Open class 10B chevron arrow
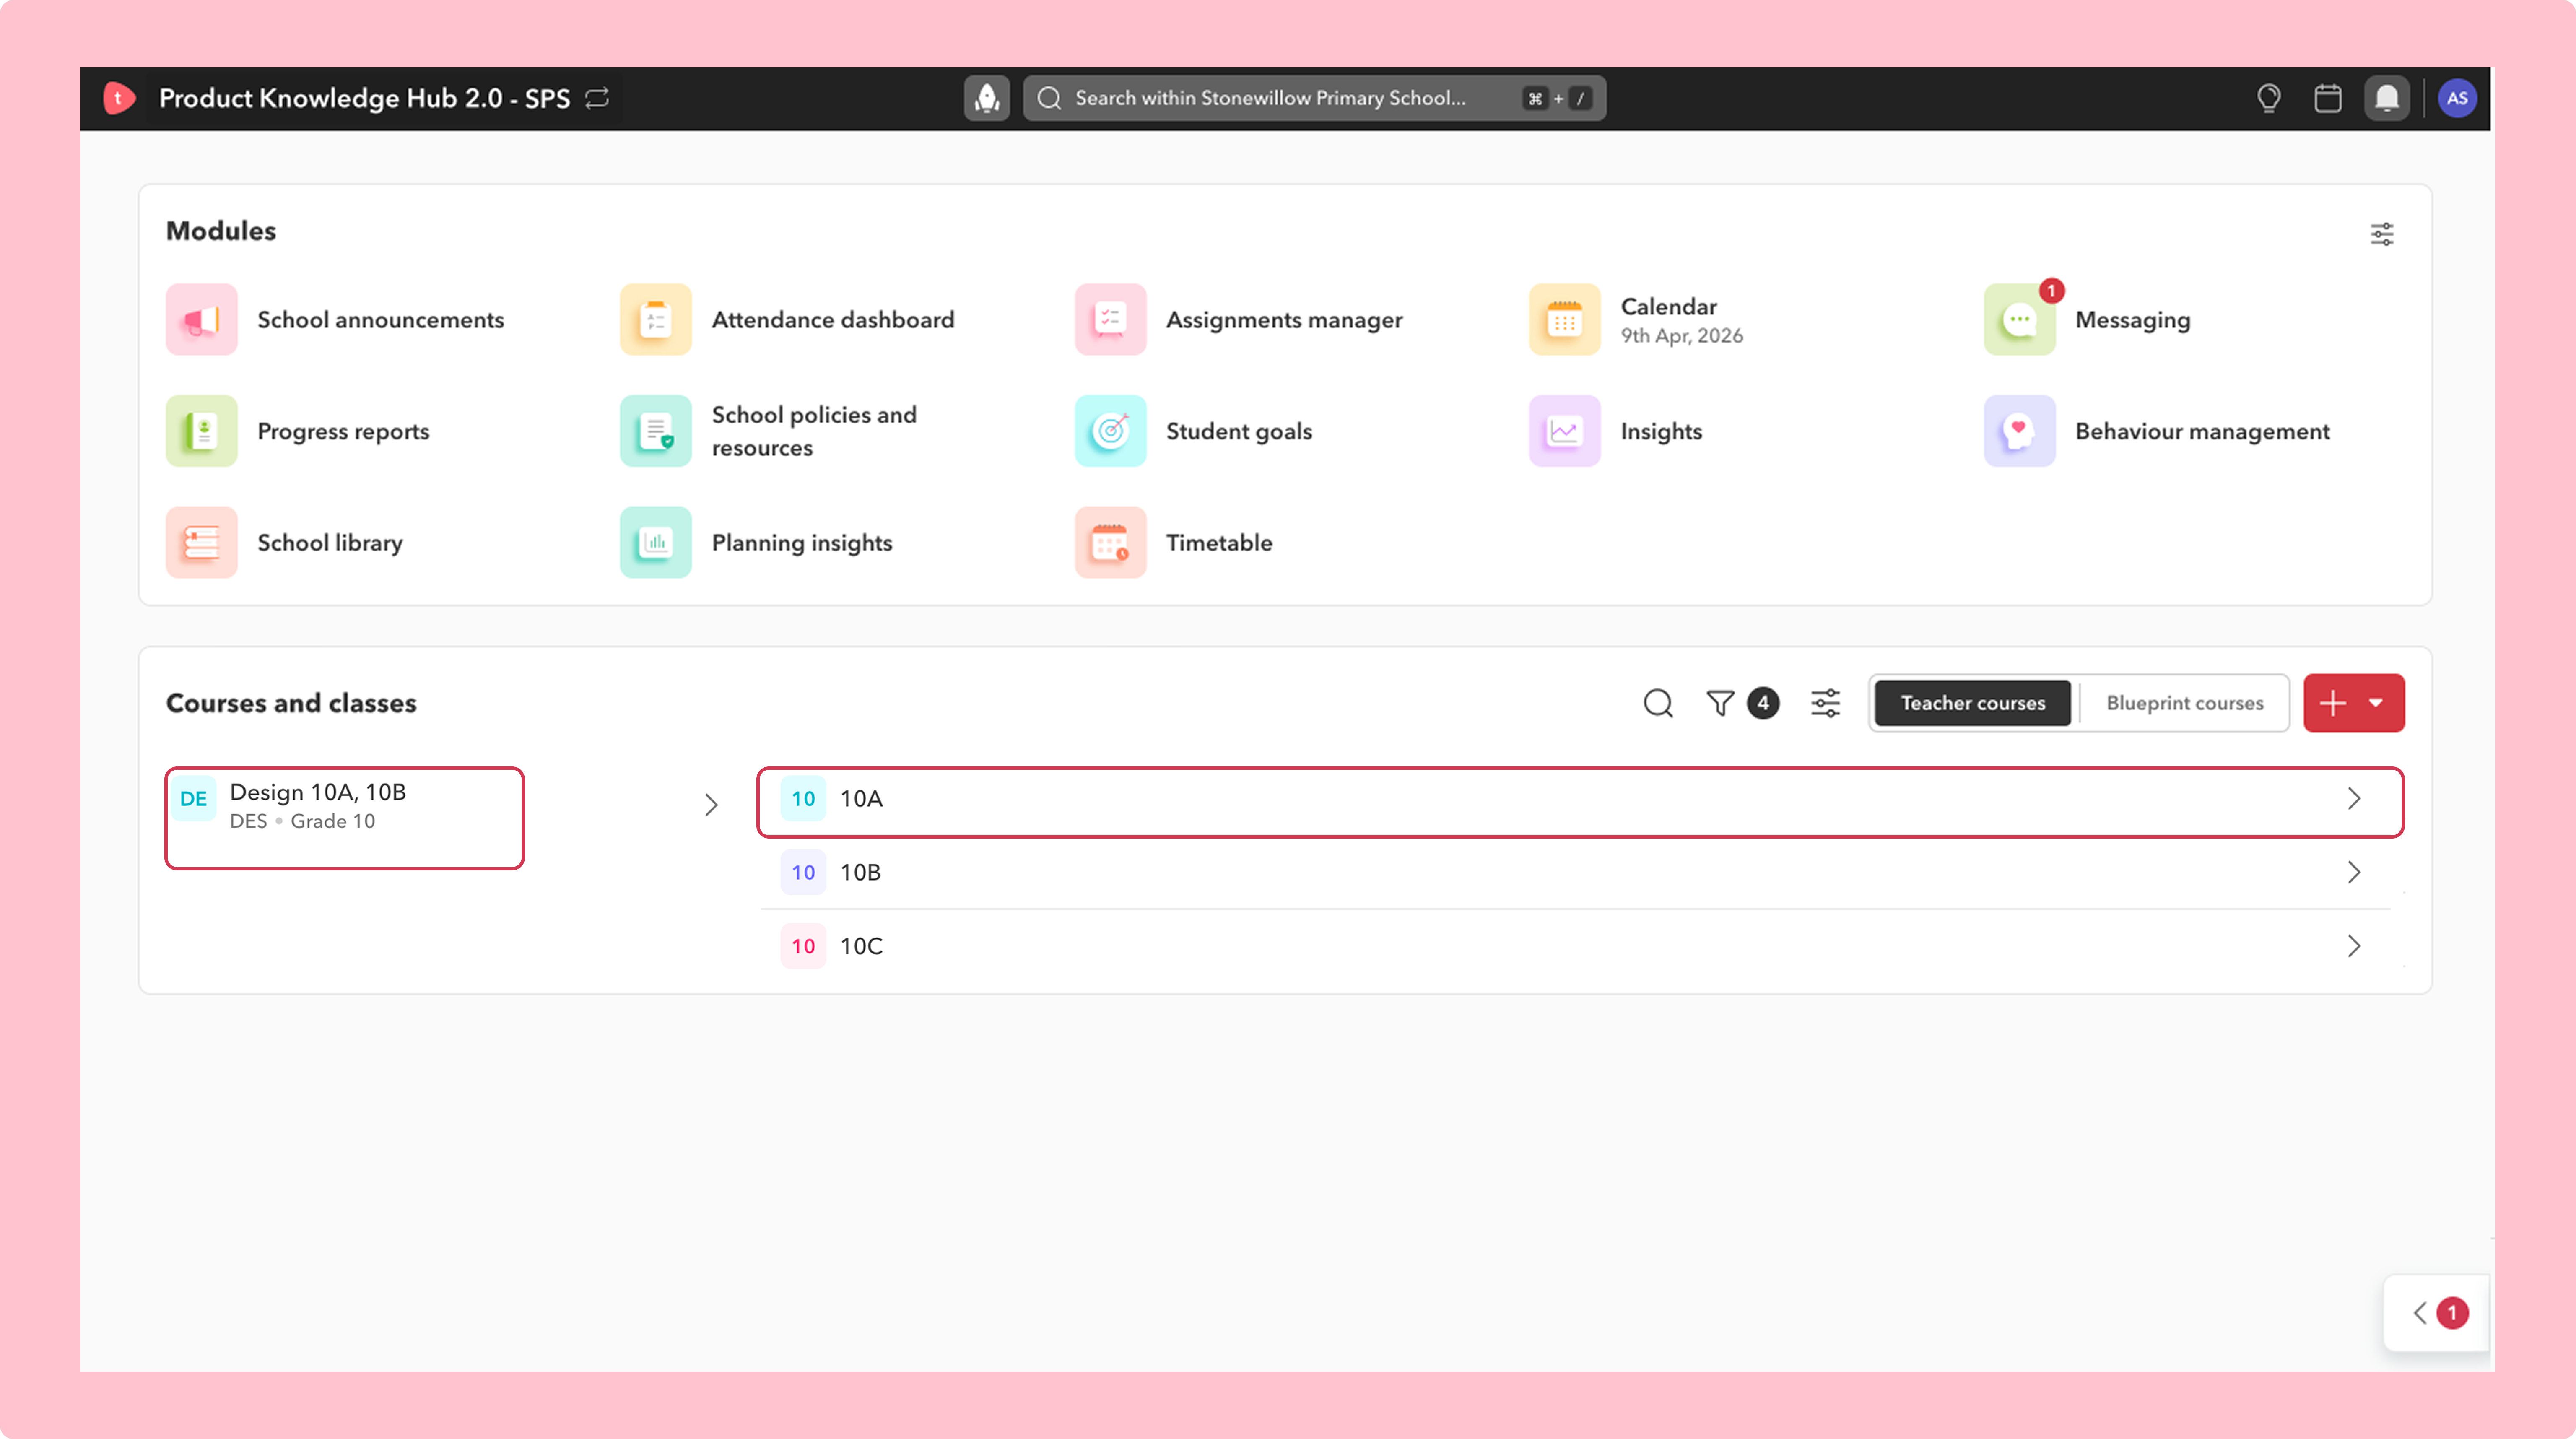The height and width of the screenshot is (1439, 2576). (2354, 872)
